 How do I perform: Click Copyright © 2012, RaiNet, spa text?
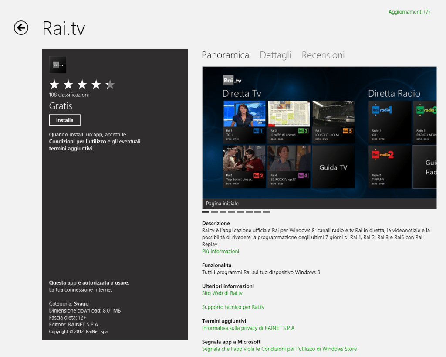point(78,332)
